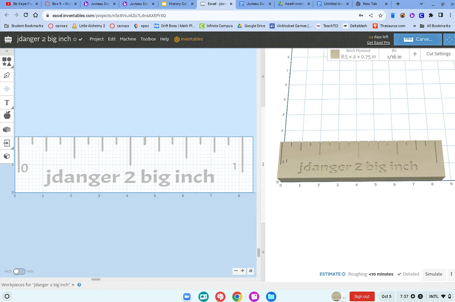The image size is (455, 302).
Task: Select the Pen drawing tool
Action: click(7, 75)
